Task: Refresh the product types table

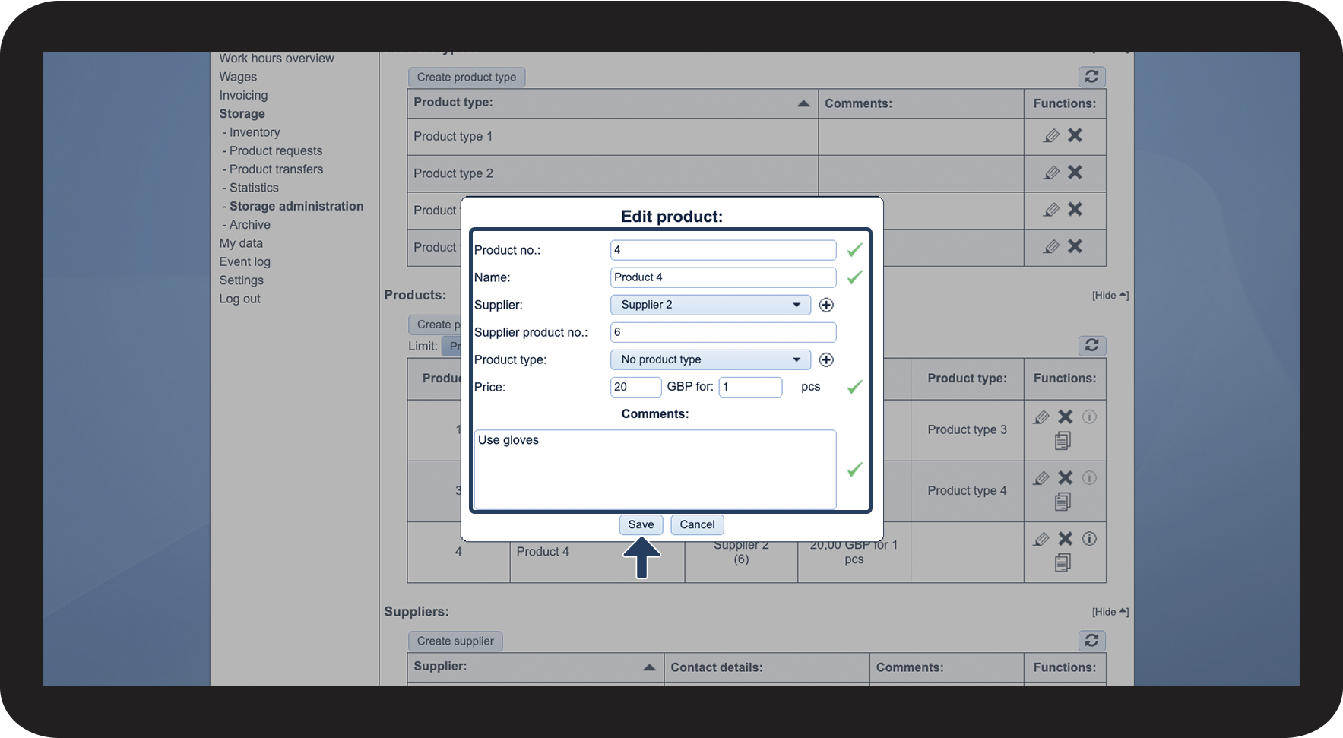Action: pyautogui.click(x=1091, y=77)
